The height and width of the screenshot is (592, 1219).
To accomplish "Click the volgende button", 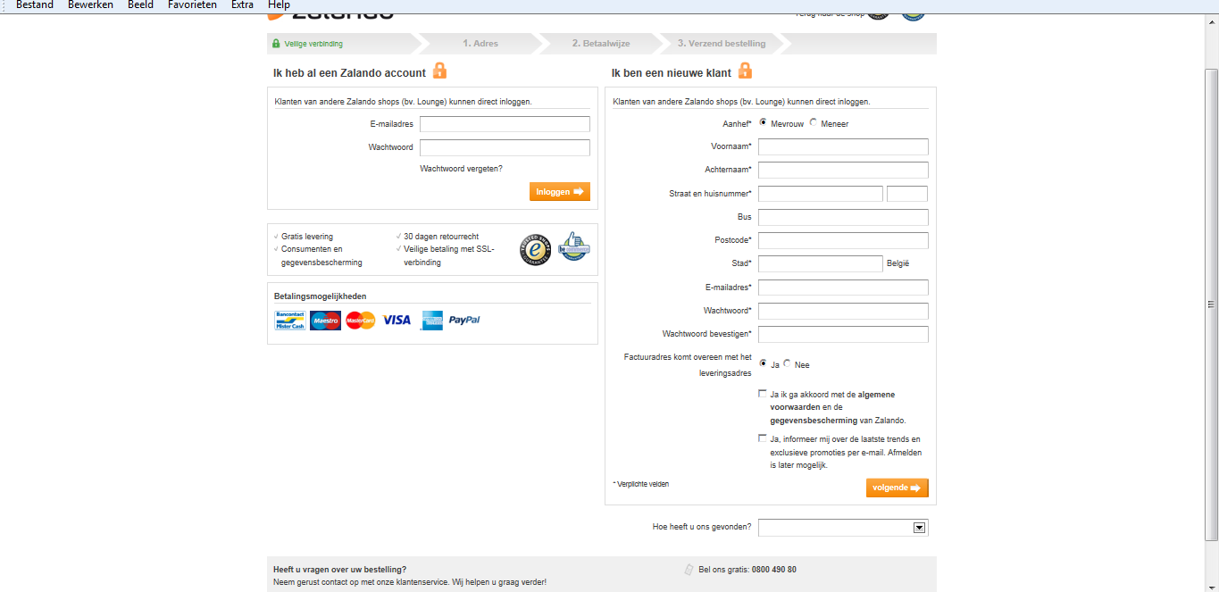I will (x=897, y=488).
